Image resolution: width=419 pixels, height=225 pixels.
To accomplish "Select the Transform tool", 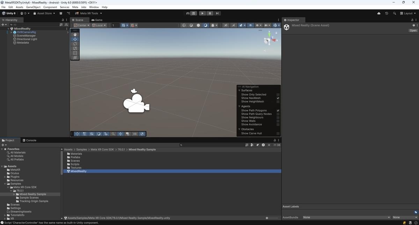I will [75, 58].
